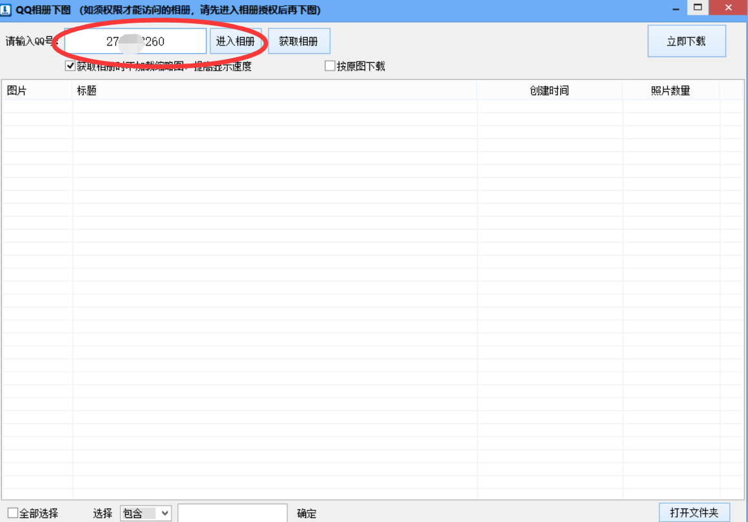Toggle the thumbnail loading checkbox
This screenshot has height=522, width=748.
[70, 66]
